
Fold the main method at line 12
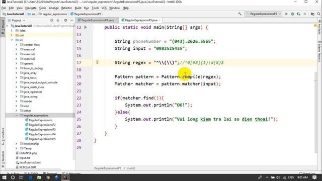(92, 27)
